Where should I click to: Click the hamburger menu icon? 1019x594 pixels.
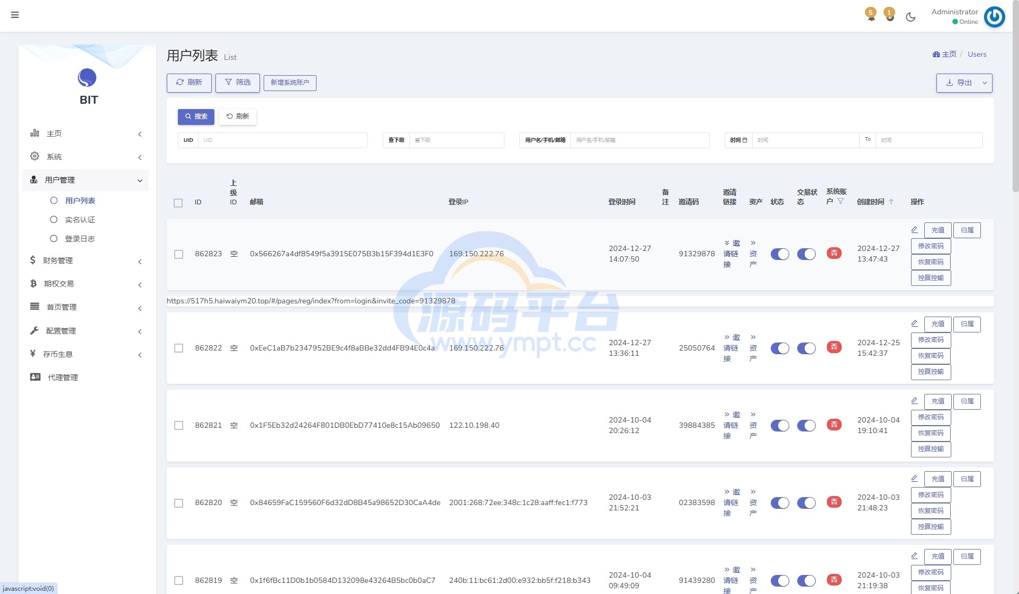[x=15, y=15]
